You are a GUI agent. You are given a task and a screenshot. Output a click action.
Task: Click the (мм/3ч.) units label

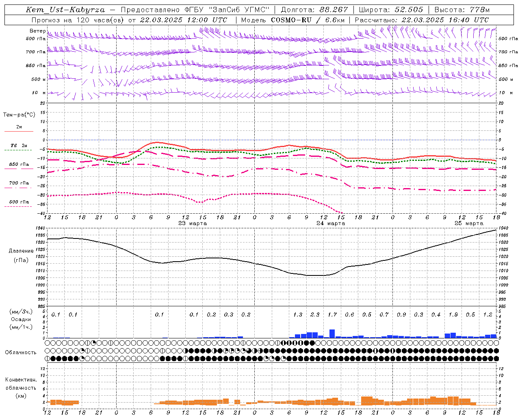coord(21,312)
